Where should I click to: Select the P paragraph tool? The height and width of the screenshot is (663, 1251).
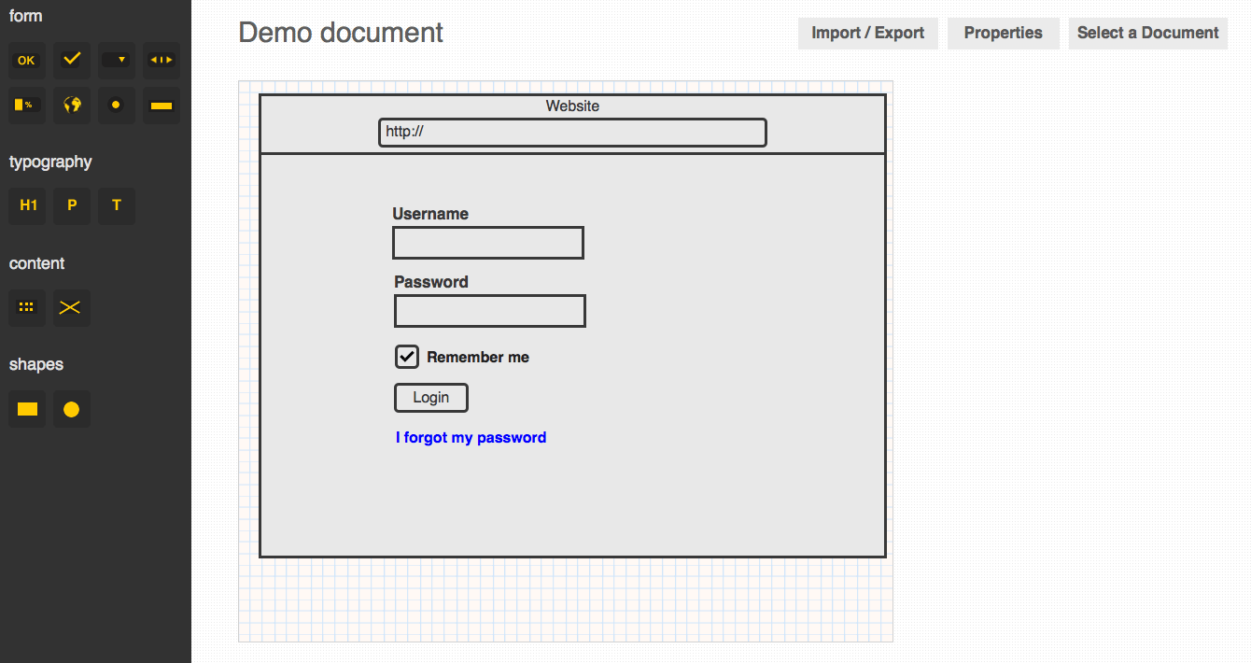tap(72, 205)
